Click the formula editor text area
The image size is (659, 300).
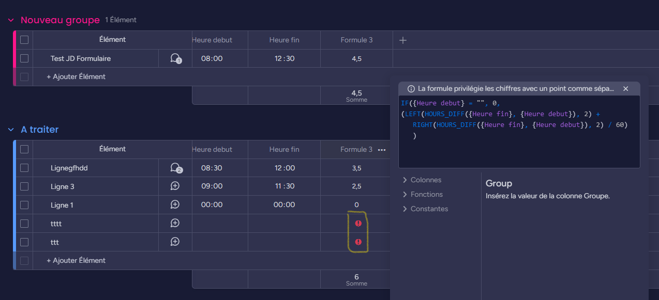519,132
